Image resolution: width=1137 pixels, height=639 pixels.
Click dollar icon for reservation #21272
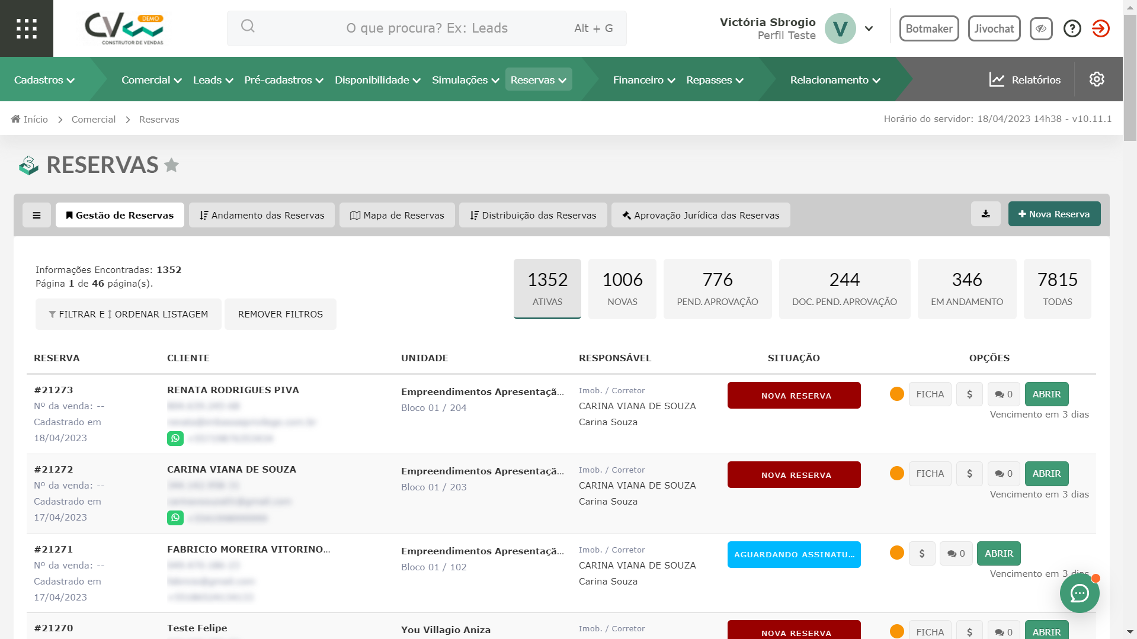pyautogui.click(x=969, y=474)
